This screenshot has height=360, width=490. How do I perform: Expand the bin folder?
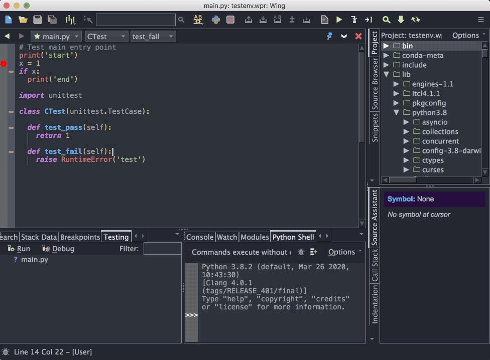(386, 46)
